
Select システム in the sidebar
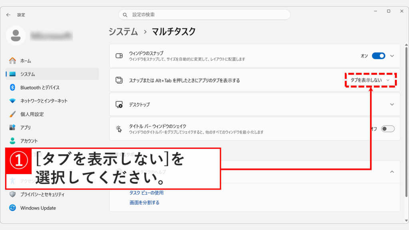pos(52,74)
